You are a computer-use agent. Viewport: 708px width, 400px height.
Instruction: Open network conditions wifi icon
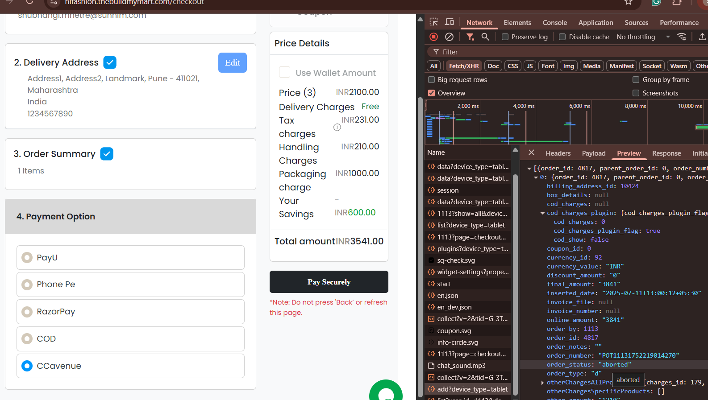(682, 37)
